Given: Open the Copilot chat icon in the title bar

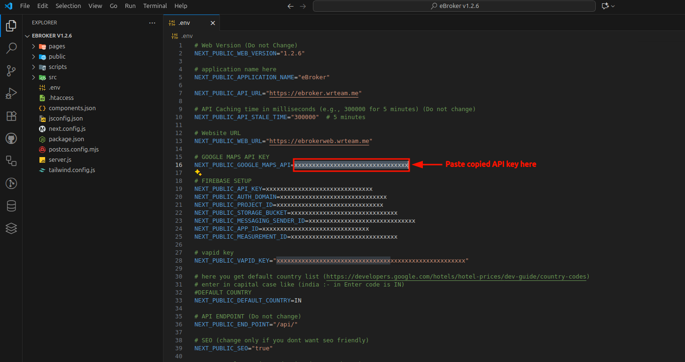Looking at the screenshot, I should (606, 6).
